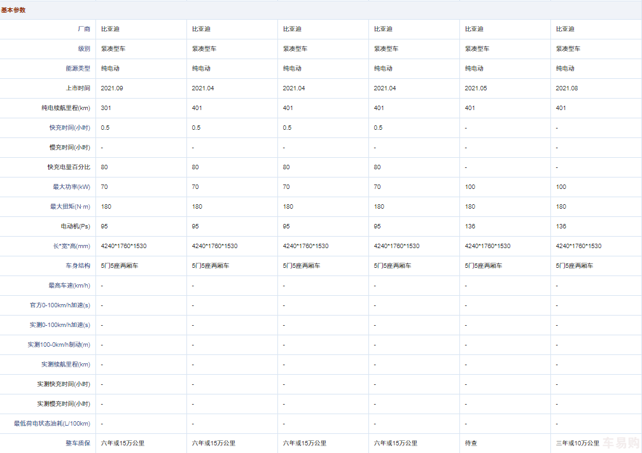Screen dimensions: 642x453
Task: Click 纯电动 in the 2021.05 column
Action: pyautogui.click(x=474, y=69)
